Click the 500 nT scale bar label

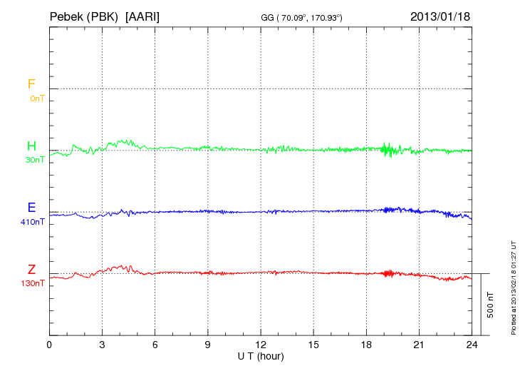click(x=490, y=305)
